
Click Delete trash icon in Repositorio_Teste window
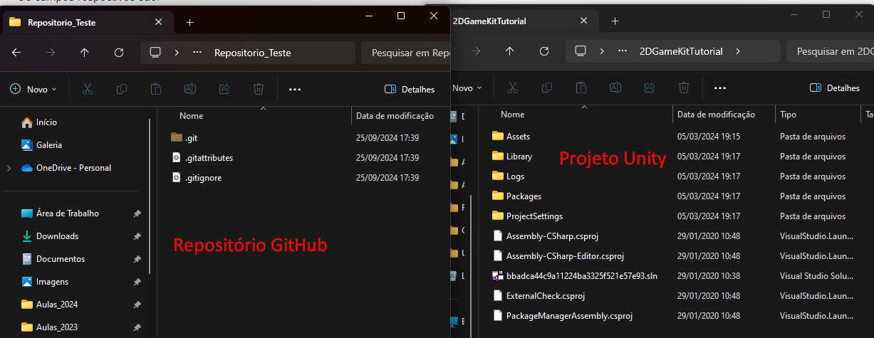259,89
